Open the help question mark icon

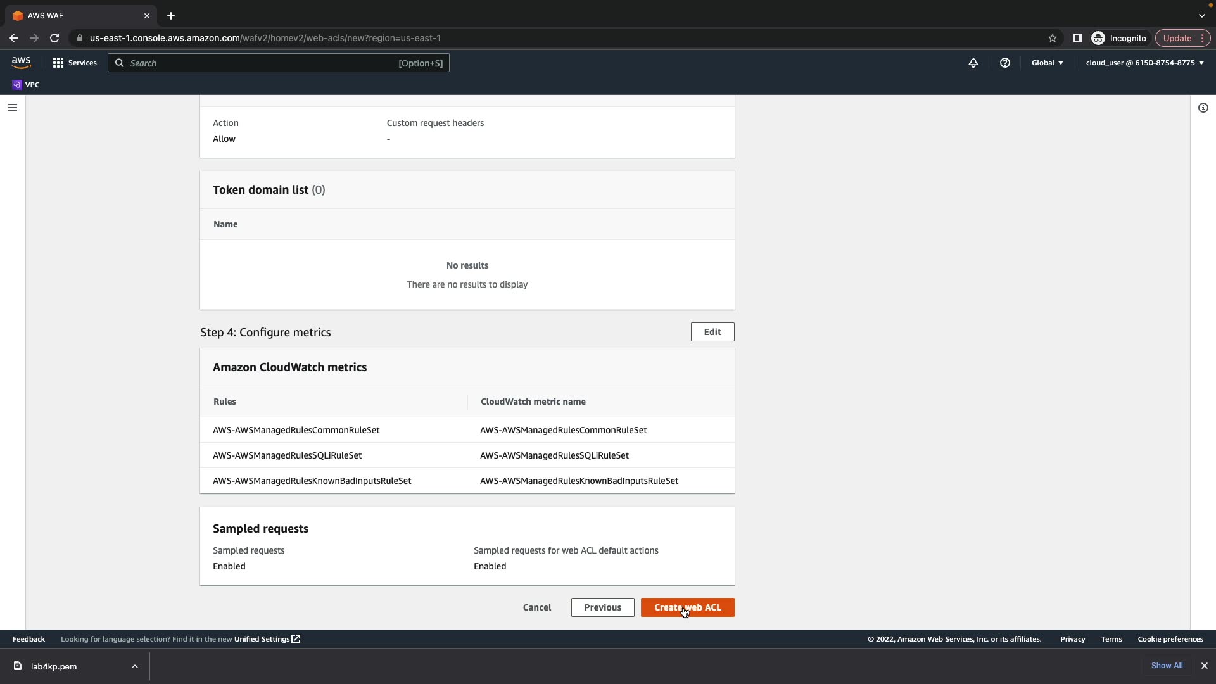[x=1004, y=63]
